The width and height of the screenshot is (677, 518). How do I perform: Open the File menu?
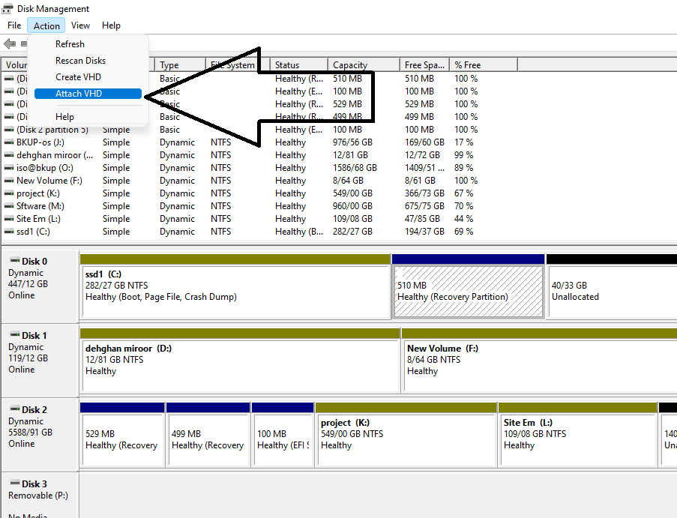pos(14,25)
